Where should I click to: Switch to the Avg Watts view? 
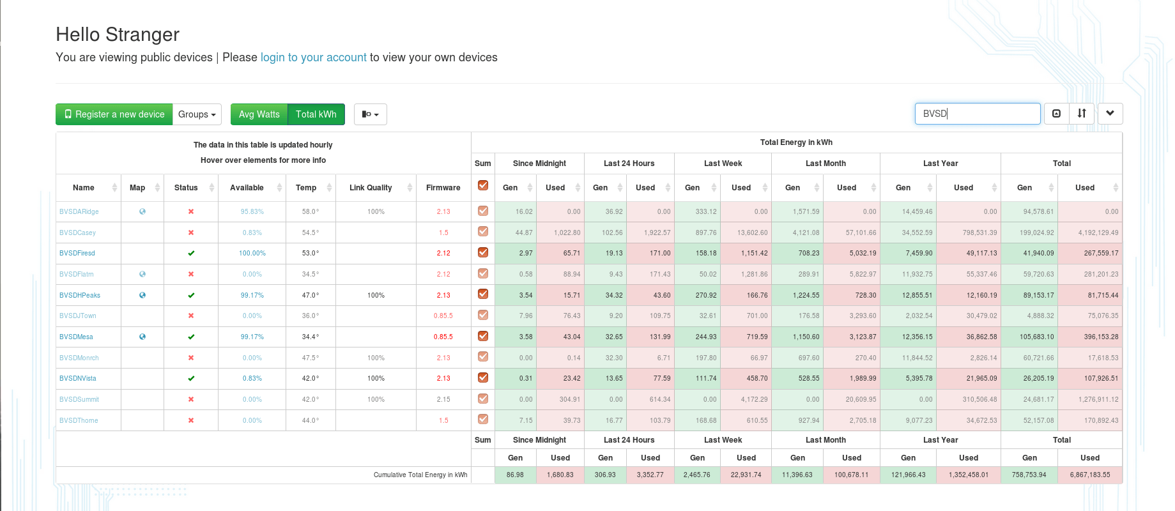[259, 114]
